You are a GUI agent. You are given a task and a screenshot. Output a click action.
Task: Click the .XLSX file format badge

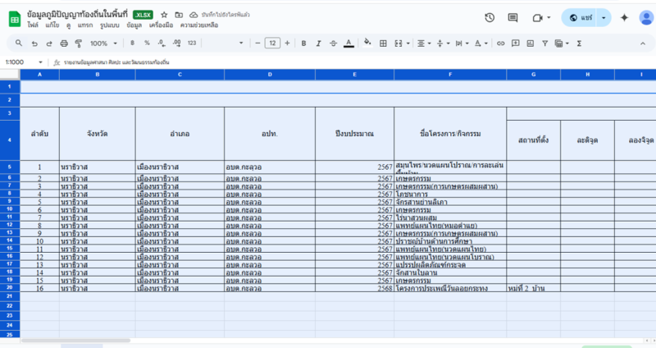point(143,15)
